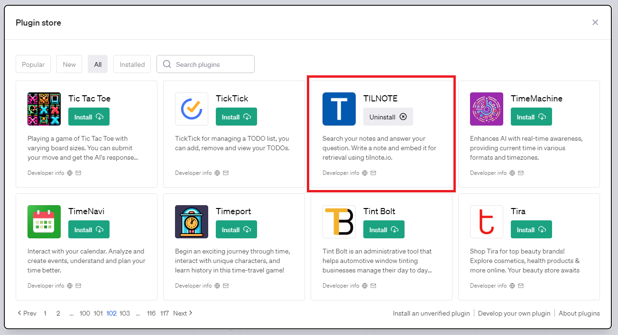Viewport: 618px width, 335px height.
Task: Click the Tint Bolt TB logo
Action: (x=339, y=222)
